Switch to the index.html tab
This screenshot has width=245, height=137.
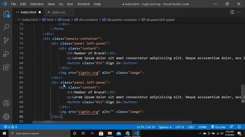coord(28,12)
